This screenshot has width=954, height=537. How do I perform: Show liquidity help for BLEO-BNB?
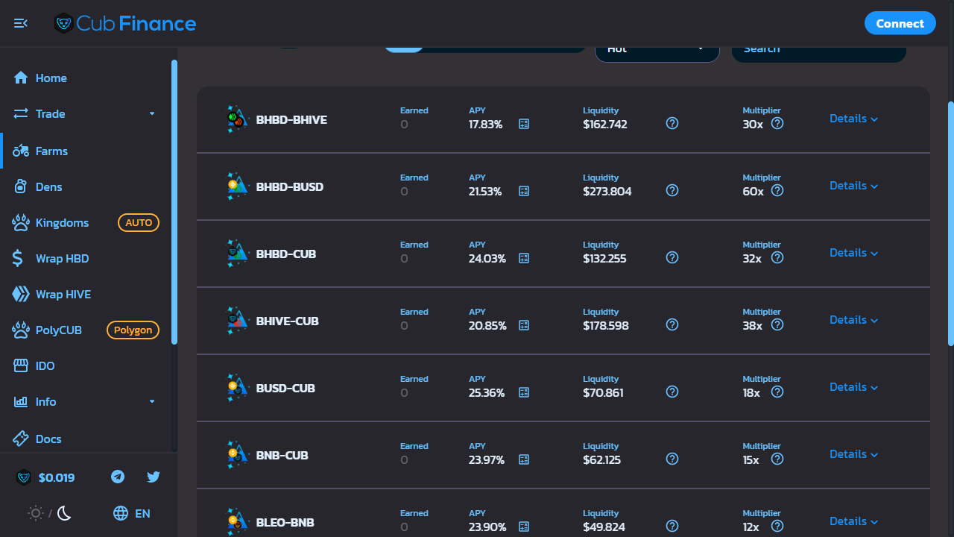(x=672, y=526)
